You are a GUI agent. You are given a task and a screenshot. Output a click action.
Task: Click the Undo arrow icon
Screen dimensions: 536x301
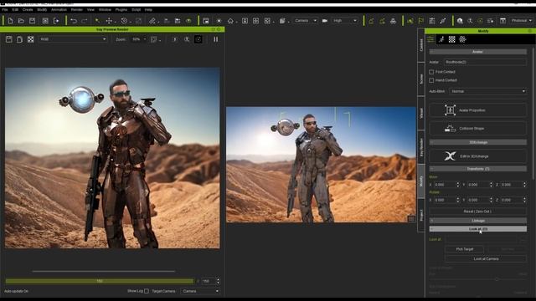[74, 21]
